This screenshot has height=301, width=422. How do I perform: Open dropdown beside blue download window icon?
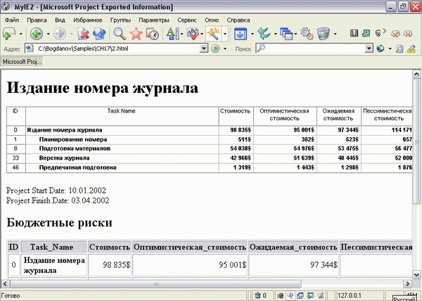(252, 34)
